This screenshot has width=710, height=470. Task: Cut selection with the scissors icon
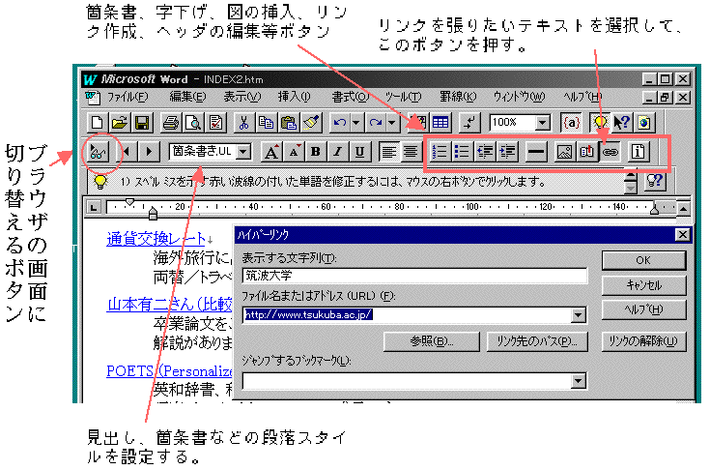(x=244, y=123)
